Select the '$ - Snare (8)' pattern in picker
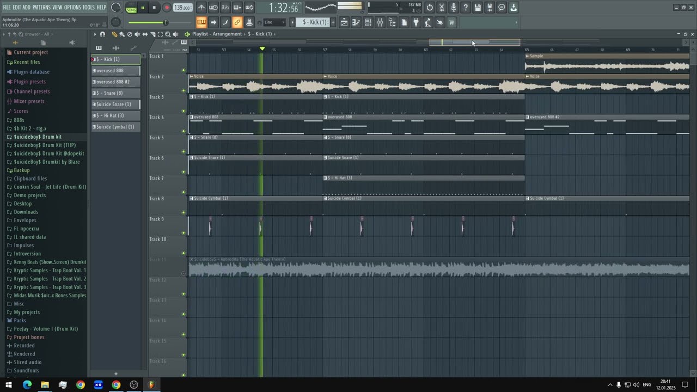This screenshot has height=392, width=697. [115, 93]
